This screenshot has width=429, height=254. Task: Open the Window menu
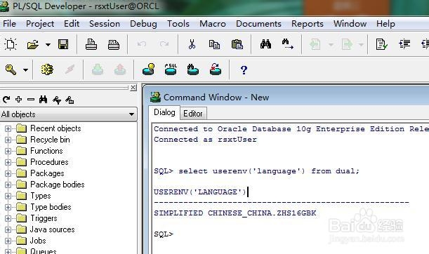coord(350,24)
